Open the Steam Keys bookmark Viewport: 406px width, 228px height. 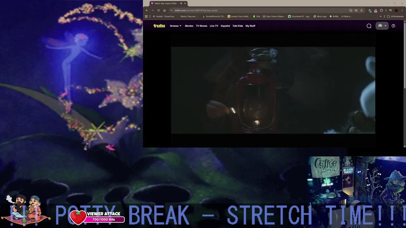coord(169,16)
